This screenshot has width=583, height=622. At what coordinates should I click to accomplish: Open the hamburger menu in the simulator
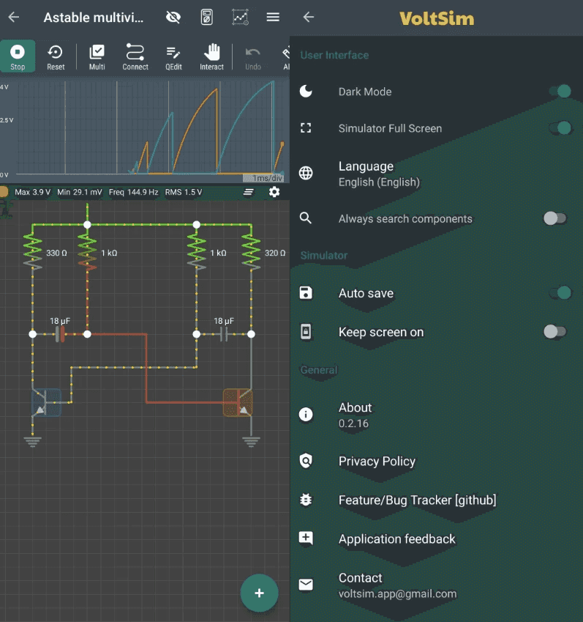[x=273, y=17]
